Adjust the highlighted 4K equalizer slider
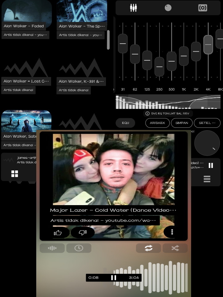223x297 pixels. [208, 45]
